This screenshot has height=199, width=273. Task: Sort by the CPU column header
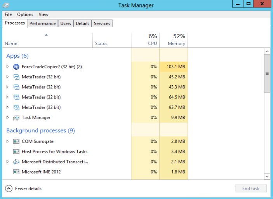pos(145,40)
